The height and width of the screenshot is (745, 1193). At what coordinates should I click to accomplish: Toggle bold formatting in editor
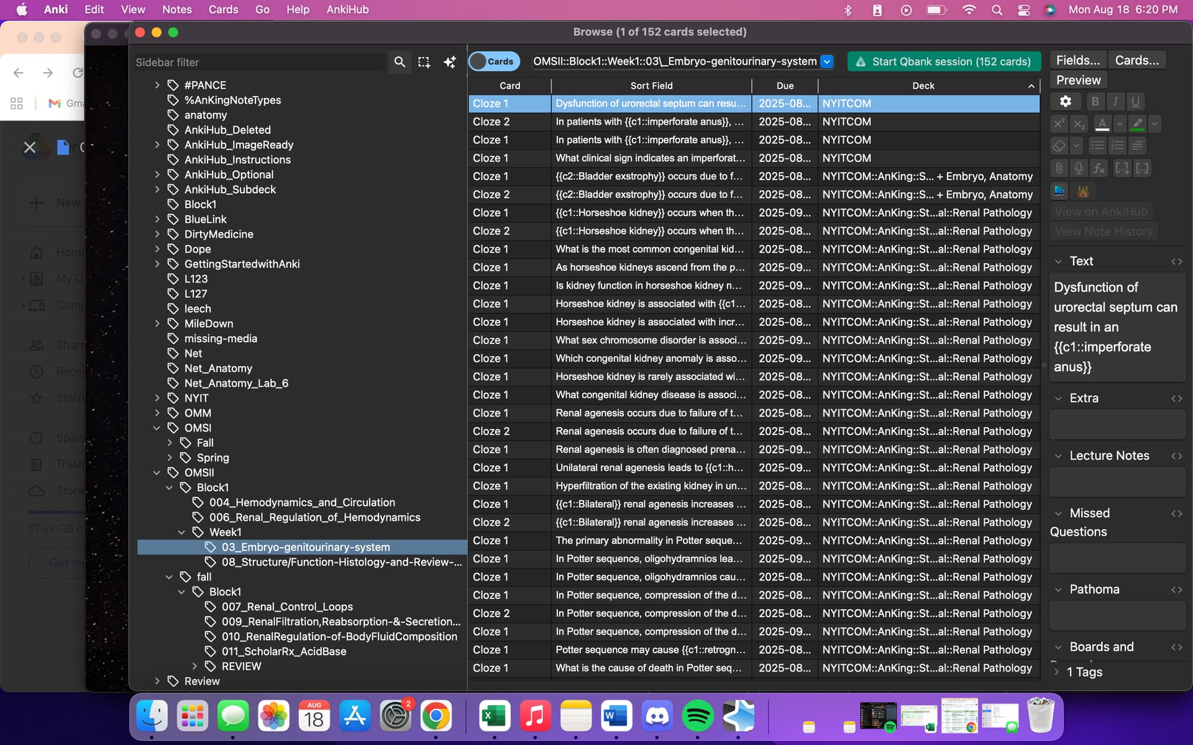pos(1095,101)
